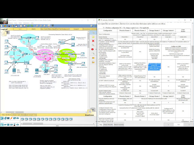
Task: Click the Zoom Reset magnifier icon
Action: (40, 26)
